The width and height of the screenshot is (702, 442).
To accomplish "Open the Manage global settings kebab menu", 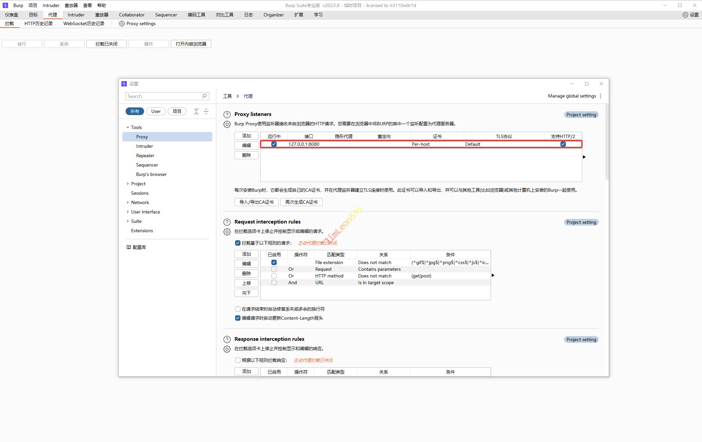I will (x=600, y=96).
